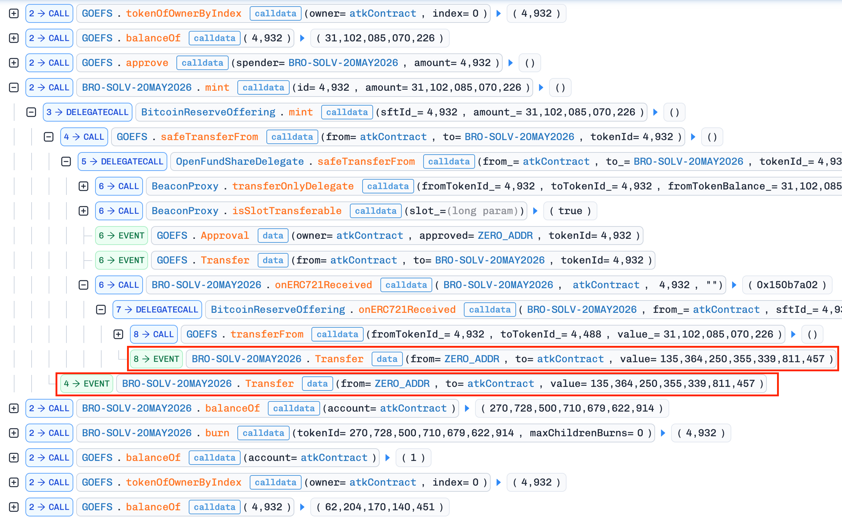Viewport: 842px width, 519px height.
Task: Expand the BeaconPro­xy transferOnlyDelegate call
Action: click(x=83, y=186)
